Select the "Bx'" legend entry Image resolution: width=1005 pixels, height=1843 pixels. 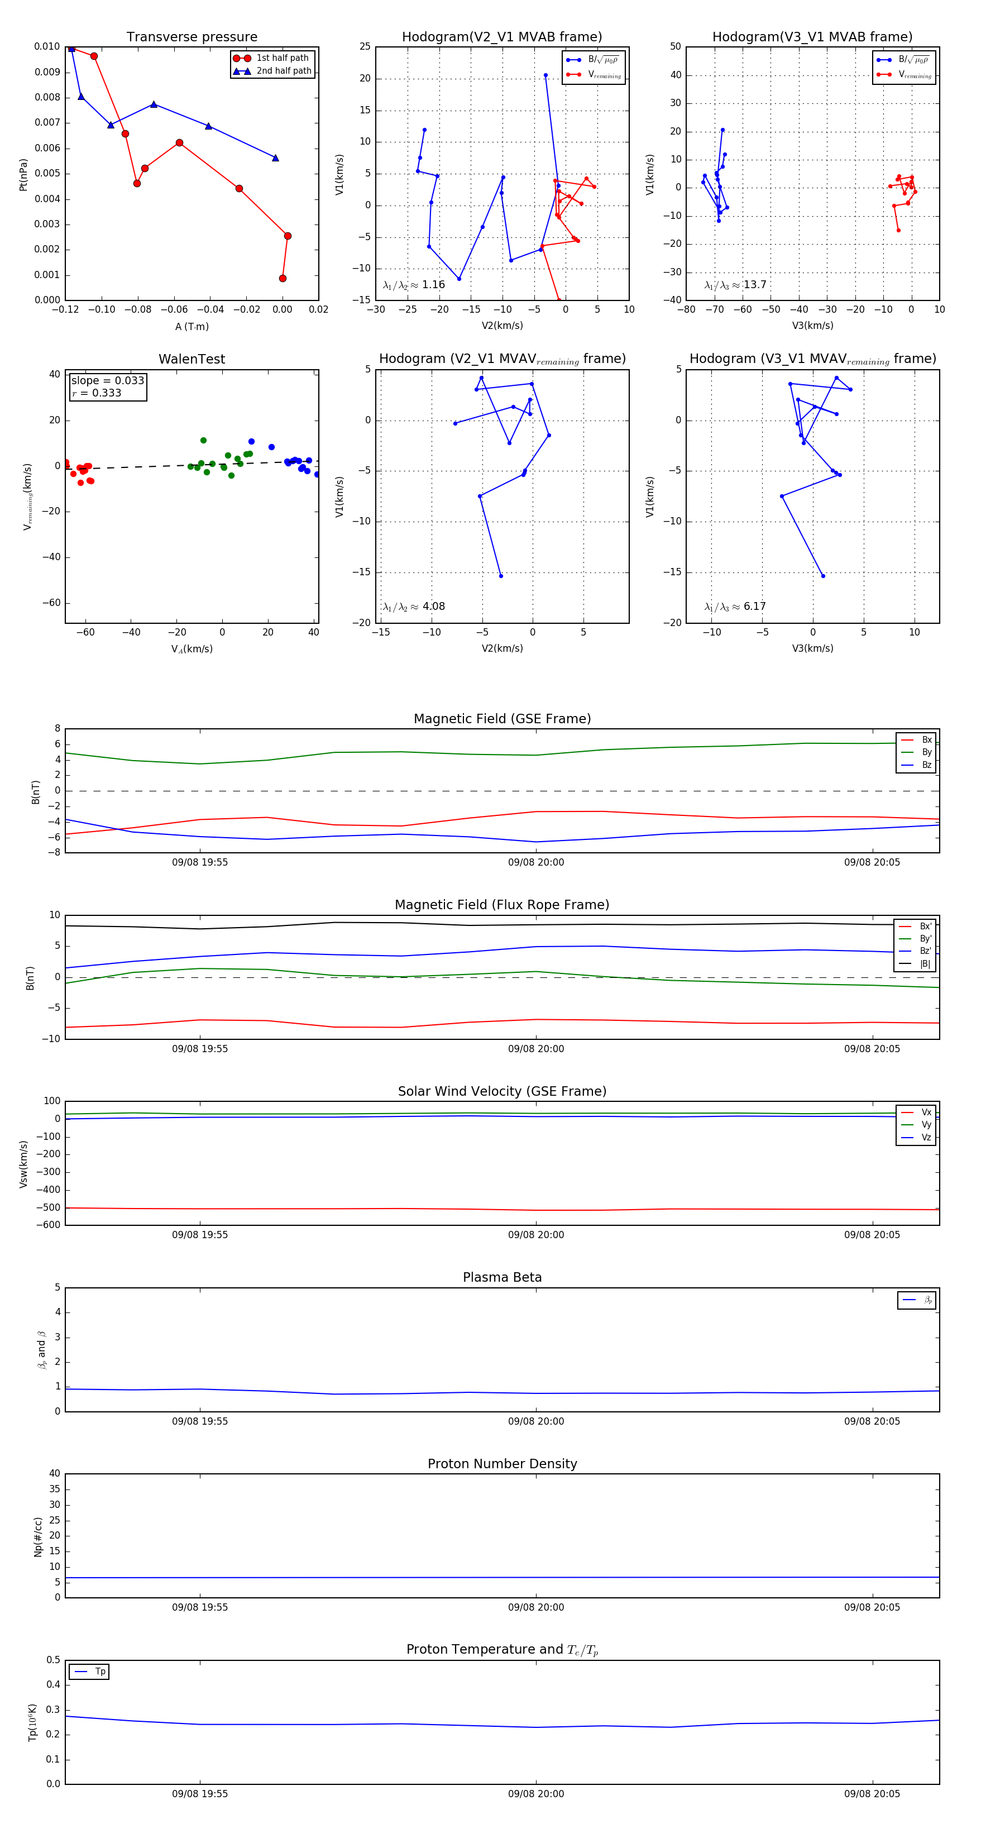[x=915, y=926]
